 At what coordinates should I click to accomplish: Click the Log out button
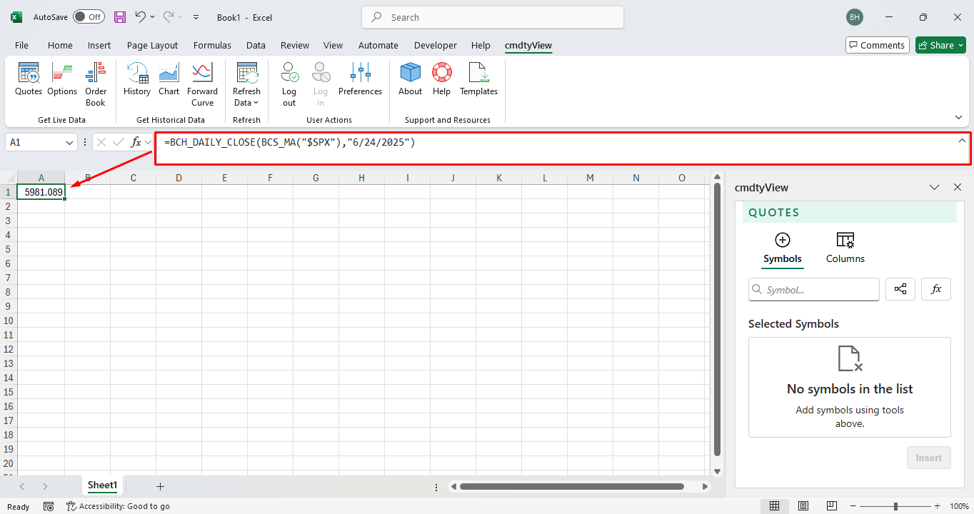289,84
